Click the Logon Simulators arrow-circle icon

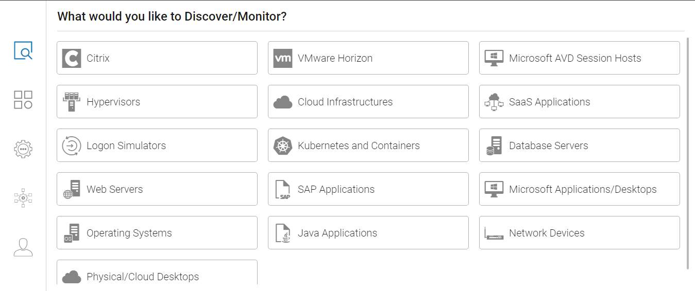tap(72, 145)
